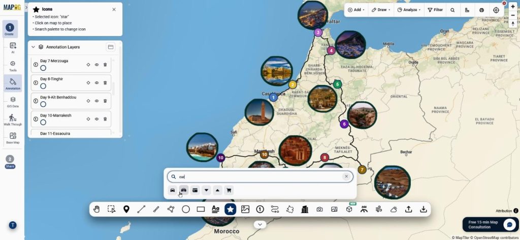This screenshot has height=240, width=520.
Task: Choose the first car icon result
Action: tap(173, 190)
